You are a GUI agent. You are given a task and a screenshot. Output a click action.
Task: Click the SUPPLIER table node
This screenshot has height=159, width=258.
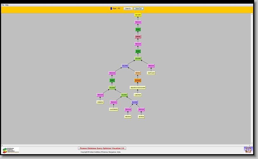coord(151,73)
